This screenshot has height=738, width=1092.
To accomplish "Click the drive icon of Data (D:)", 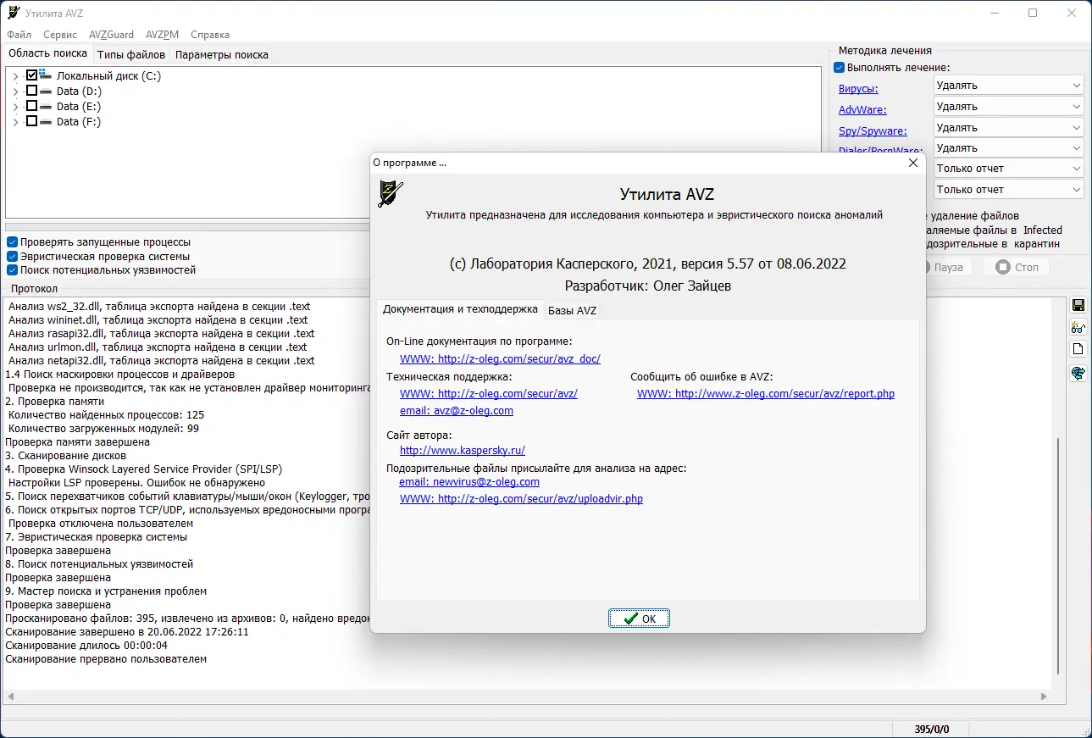I will (46, 91).
